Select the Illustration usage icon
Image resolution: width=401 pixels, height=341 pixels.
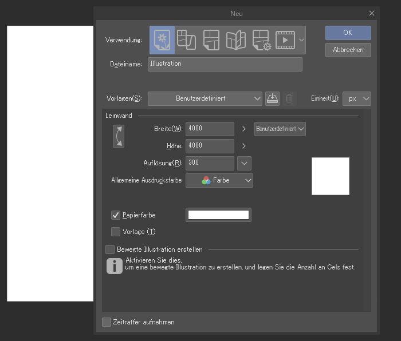[163, 40]
